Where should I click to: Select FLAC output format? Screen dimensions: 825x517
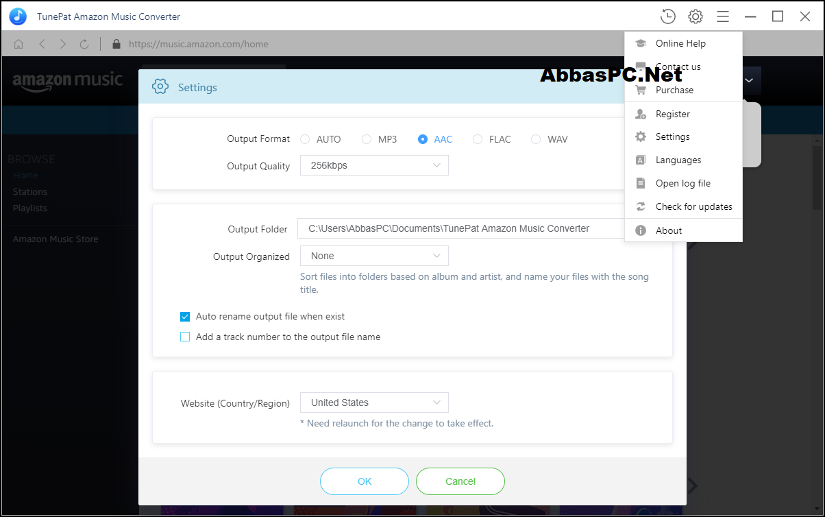pyautogui.click(x=478, y=139)
